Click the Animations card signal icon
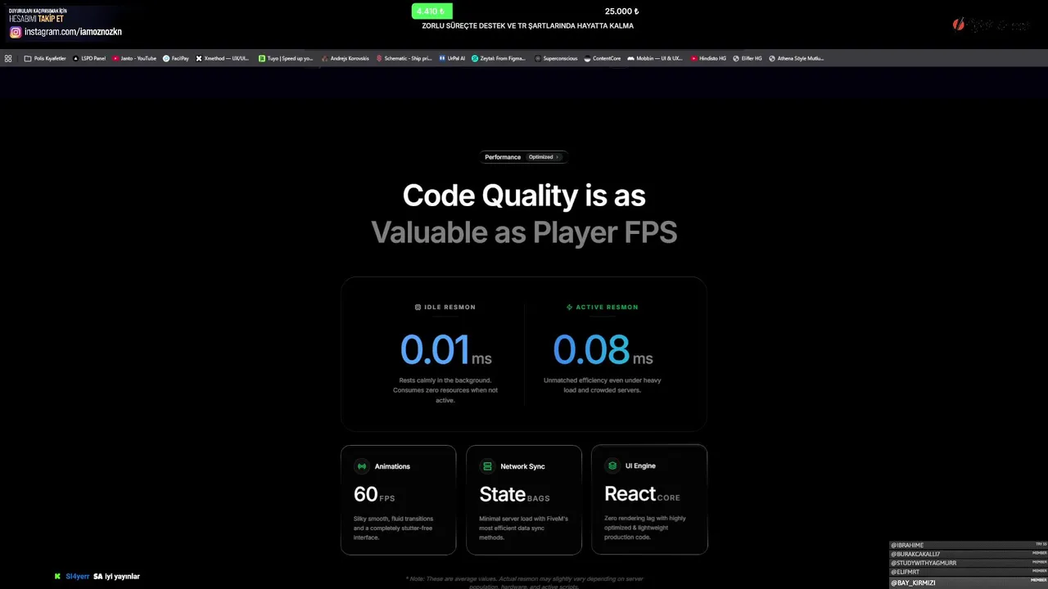 362,466
